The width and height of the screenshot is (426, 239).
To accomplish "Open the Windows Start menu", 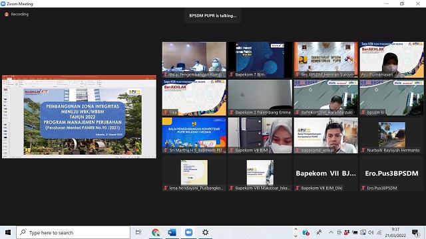I will click(x=8, y=232).
